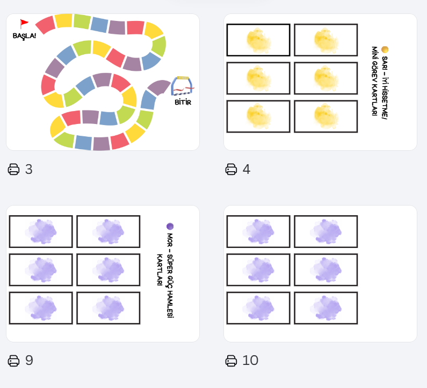Screen dimensions: 427x388
Task: Select first purple watercolor card on page 9
Action: tap(41, 231)
